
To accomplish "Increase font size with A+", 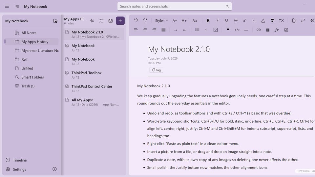I will click(x=184, y=20).
